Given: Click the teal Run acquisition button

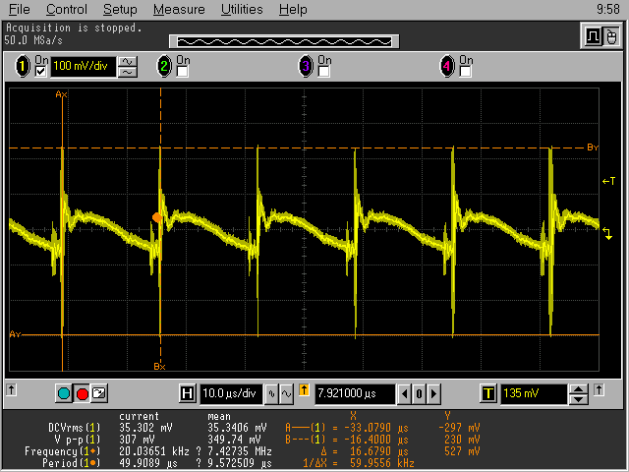Looking at the screenshot, I should (x=64, y=393).
